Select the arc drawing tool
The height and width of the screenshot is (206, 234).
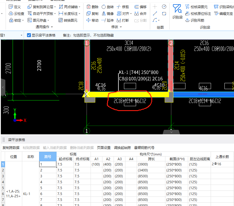pos(155,20)
